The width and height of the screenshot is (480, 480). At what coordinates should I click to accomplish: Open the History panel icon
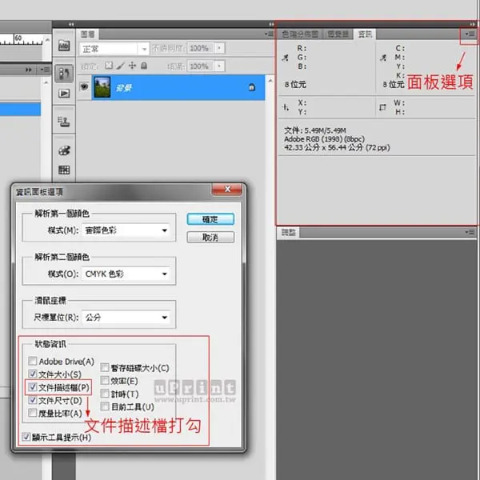tap(64, 74)
